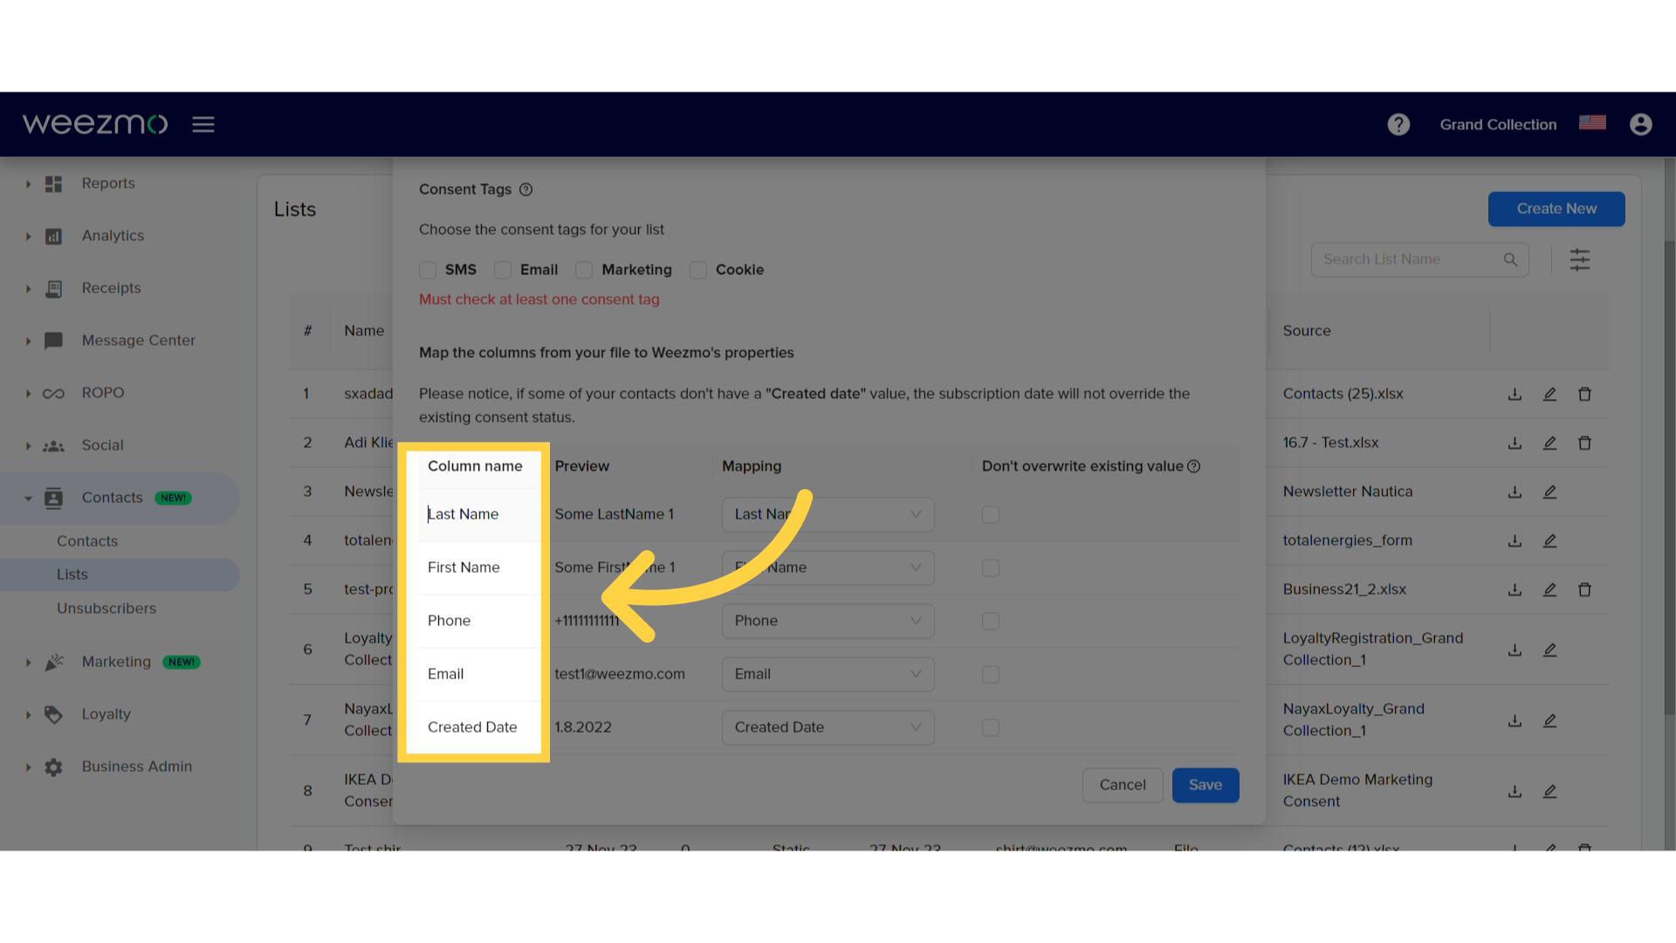This screenshot has height=943, width=1676.
Task: Click the Save button
Action: click(1205, 784)
